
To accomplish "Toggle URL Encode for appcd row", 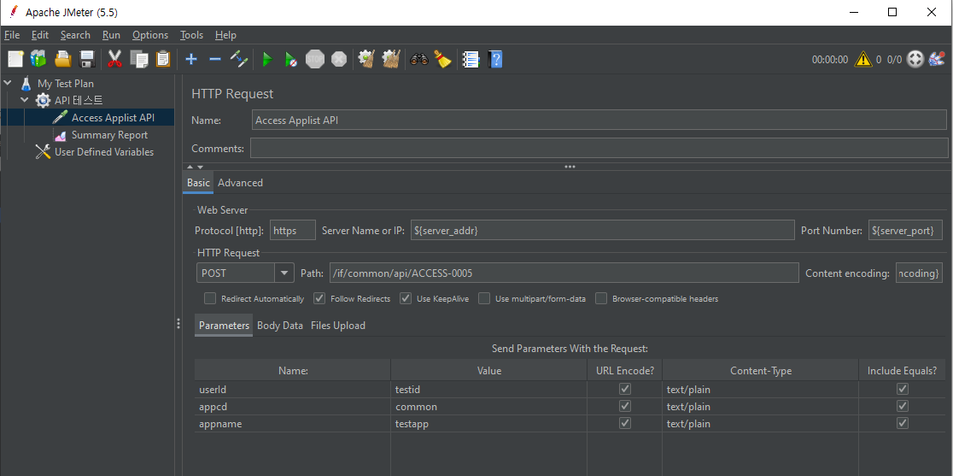I will click(625, 406).
